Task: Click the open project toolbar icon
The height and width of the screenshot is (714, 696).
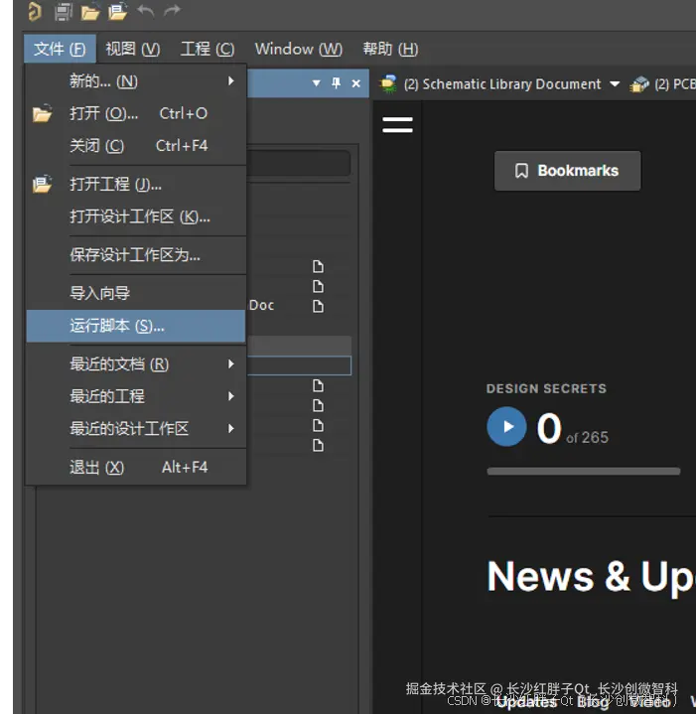Action: [x=117, y=11]
